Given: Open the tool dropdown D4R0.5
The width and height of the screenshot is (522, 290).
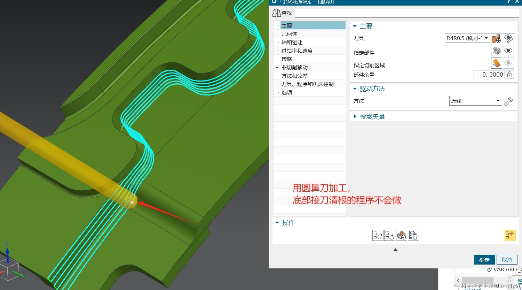Looking at the screenshot, I should (x=468, y=38).
